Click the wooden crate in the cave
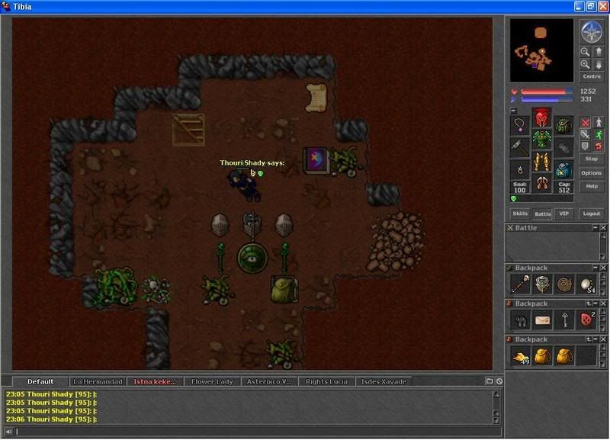 point(188,130)
